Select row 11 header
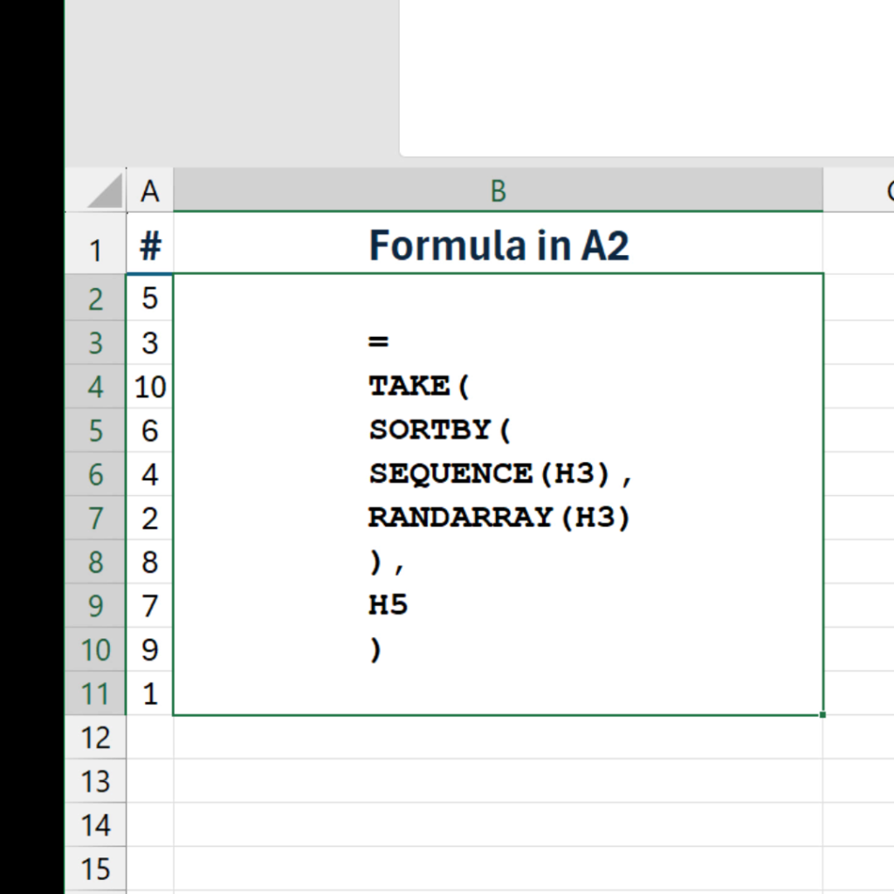This screenshot has height=894, width=894. (95, 694)
